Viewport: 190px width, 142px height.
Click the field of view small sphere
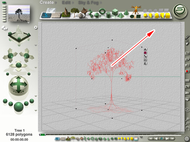click(x=29, y=74)
